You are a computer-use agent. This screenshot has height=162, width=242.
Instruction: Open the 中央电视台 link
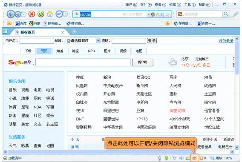pyautogui.click(x=113, y=85)
